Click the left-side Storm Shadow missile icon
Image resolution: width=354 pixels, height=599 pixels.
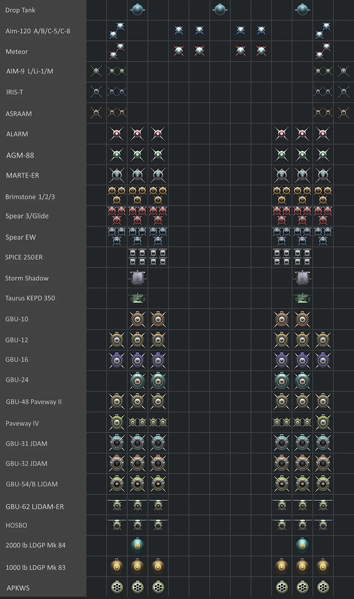tap(138, 278)
